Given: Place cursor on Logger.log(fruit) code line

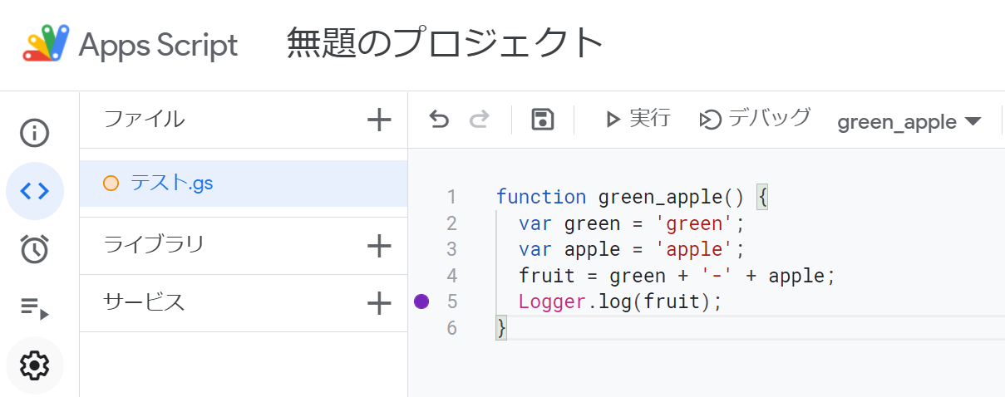Looking at the screenshot, I should click(620, 301).
